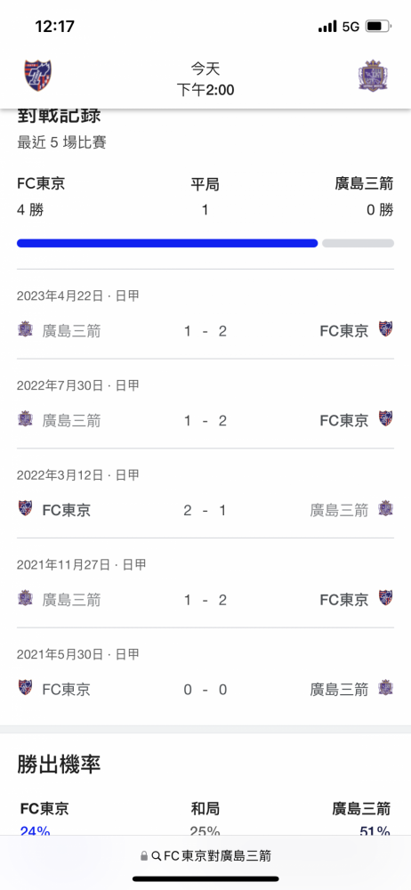The image size is (411, 890).
Task: Tap the address bar text FC東京對廣島三箭
Action: coord(217,856)
